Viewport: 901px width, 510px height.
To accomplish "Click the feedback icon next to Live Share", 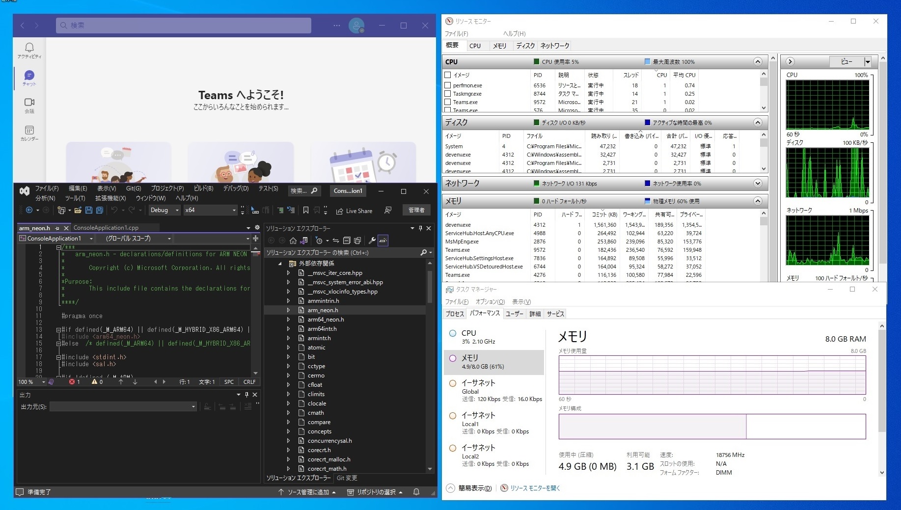I will pyautogui.click(x=388, y=210).
